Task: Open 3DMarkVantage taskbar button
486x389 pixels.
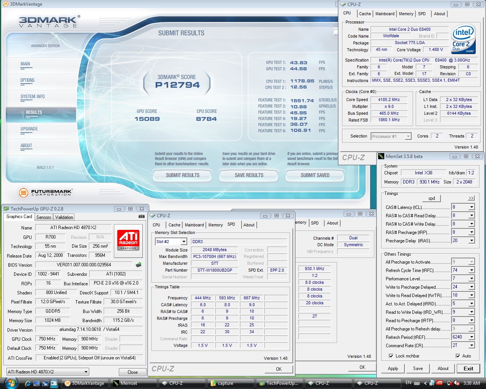Action: click(85, 383)
